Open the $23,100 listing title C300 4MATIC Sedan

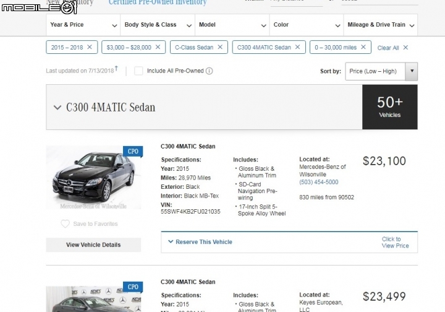188,146
